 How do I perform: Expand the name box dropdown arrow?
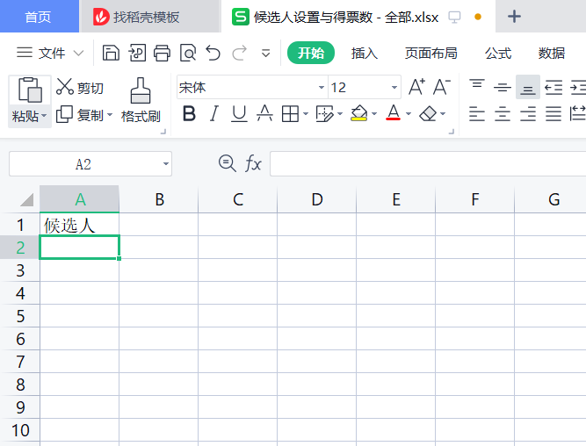(165, 163)
